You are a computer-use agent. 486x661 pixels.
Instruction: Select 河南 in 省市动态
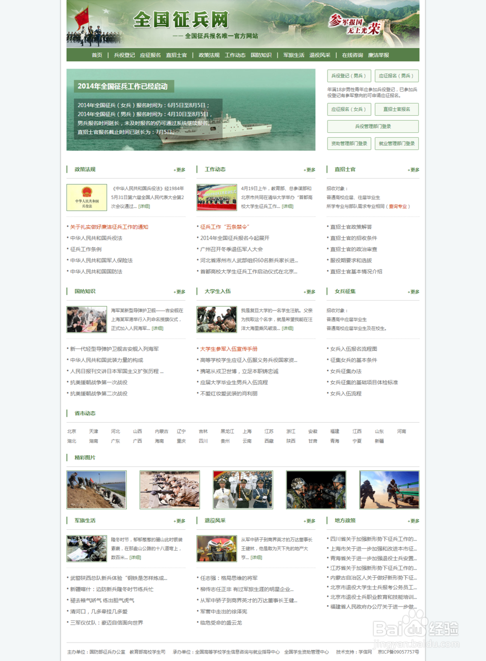(x=401, y=431)
